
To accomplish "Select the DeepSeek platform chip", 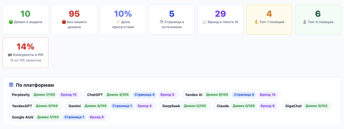I will click(185, 106).
